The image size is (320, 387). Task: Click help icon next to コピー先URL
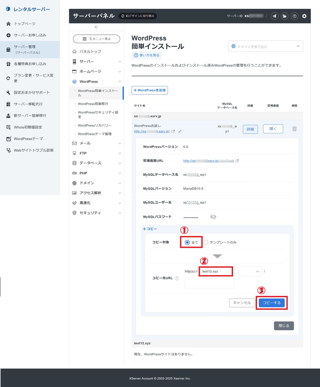[177, 278]
